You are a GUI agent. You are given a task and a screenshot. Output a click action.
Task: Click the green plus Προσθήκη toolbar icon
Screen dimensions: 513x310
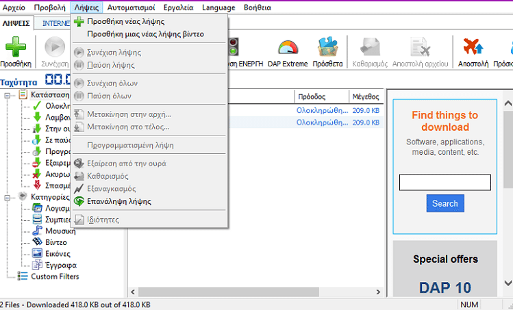pos(15,49)
